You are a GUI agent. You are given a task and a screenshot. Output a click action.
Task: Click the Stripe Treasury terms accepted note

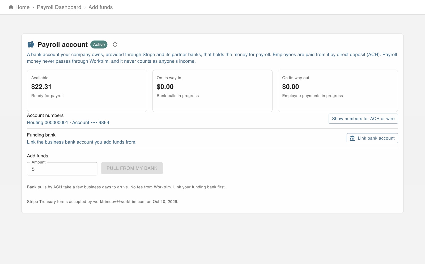click(103, 202)
